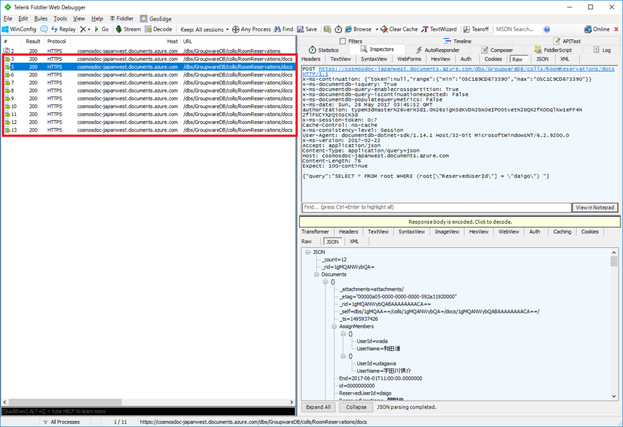This screenshot has width=623, height=427.
Task: Click the Host column header
Action: click(124, 41)
